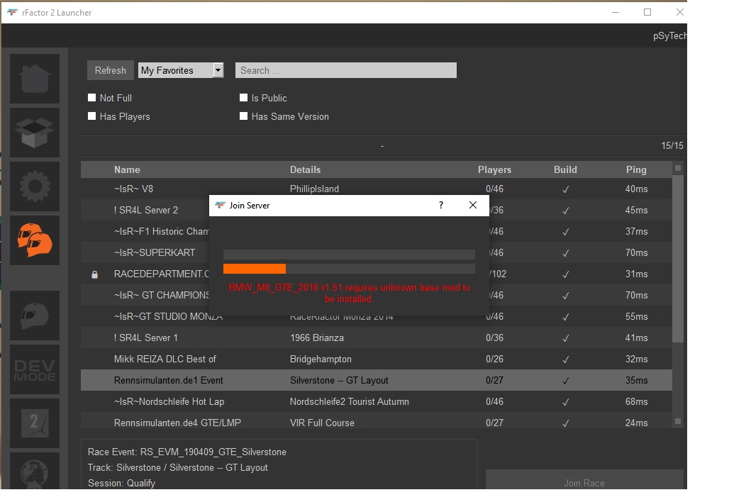The width and height of the screenshot is (729, 502).
Task: Open the package box icon in sidebar
Action: pyautogui.click(x=35, y=133)
